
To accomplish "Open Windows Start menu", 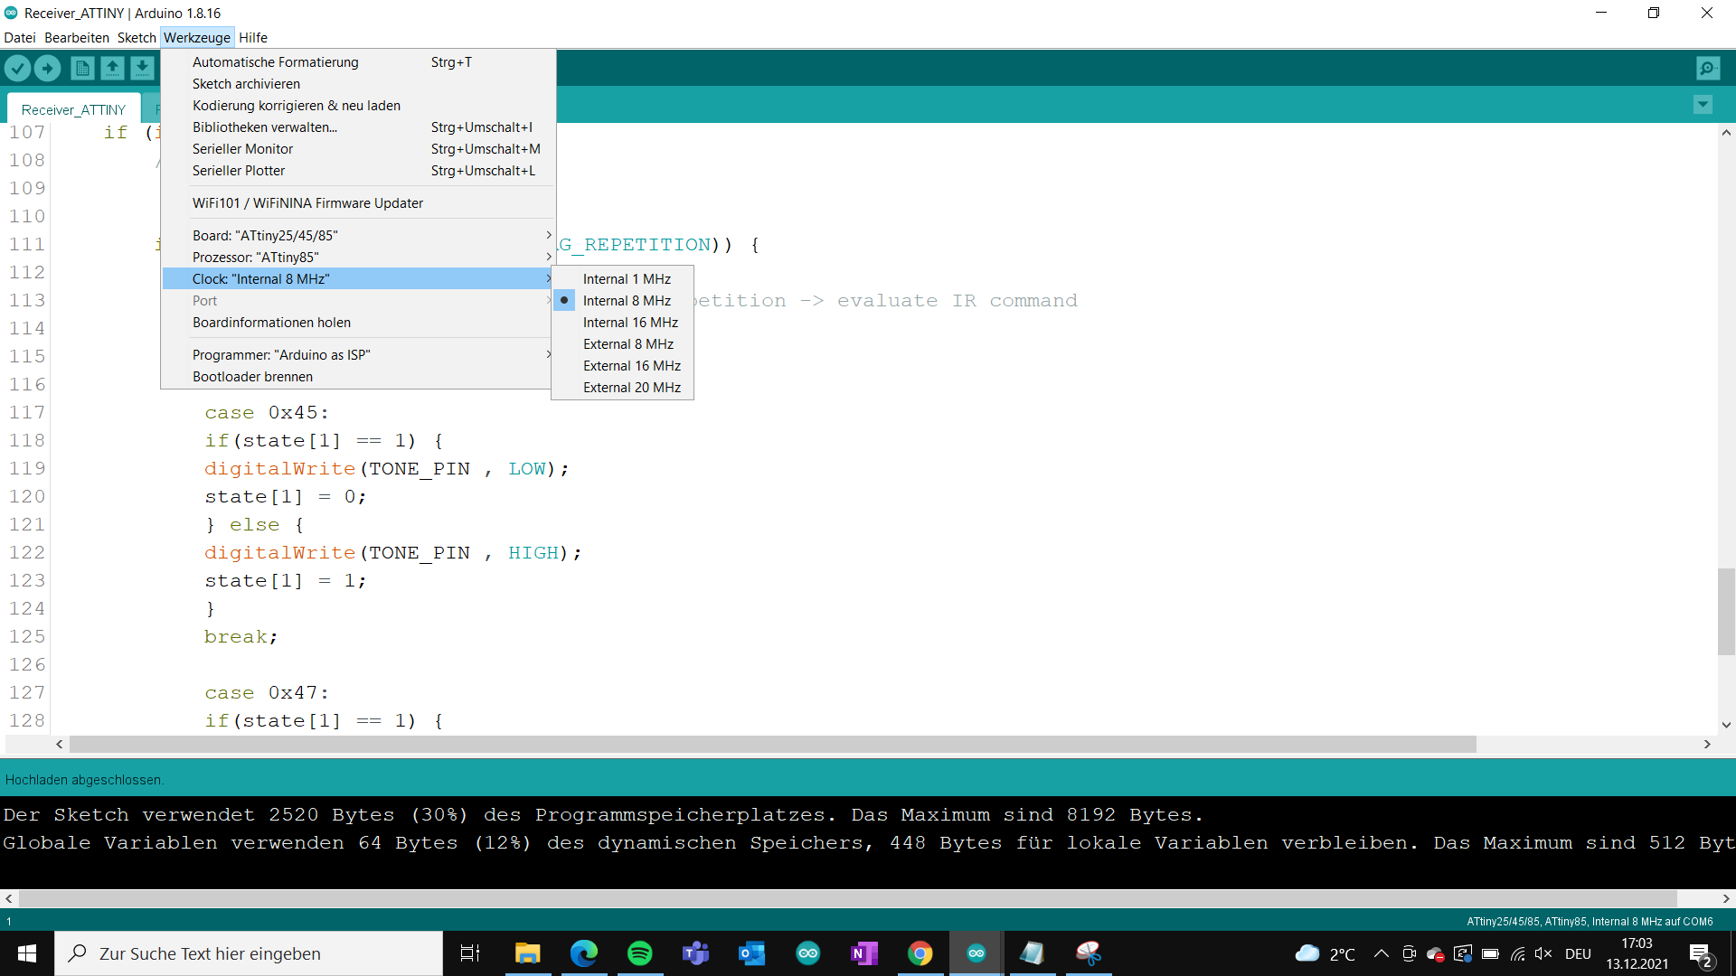I will tap(27, 953).
